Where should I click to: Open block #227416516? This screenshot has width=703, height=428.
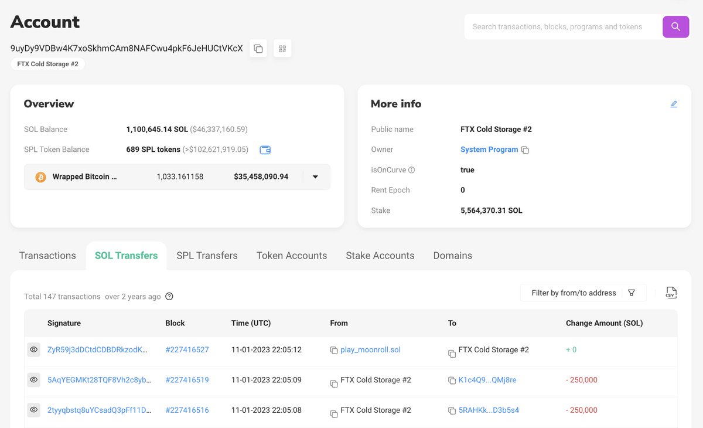point(187,410)
